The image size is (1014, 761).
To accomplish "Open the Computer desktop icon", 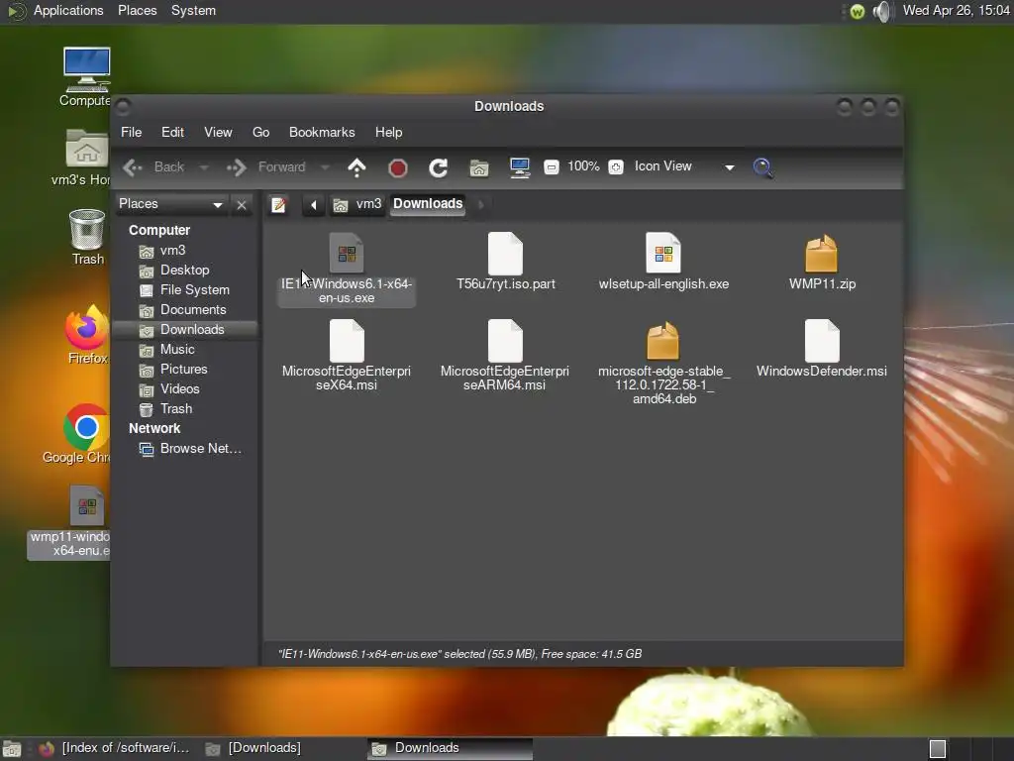I will [86, 77].
